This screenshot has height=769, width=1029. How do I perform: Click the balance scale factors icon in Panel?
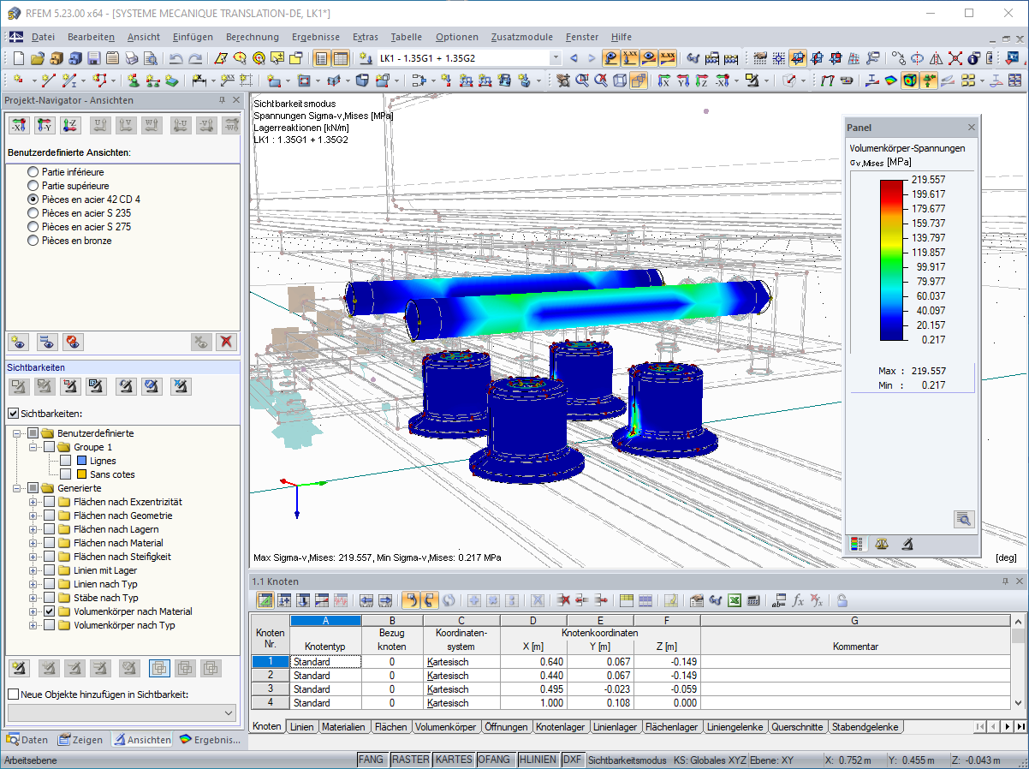882,544
